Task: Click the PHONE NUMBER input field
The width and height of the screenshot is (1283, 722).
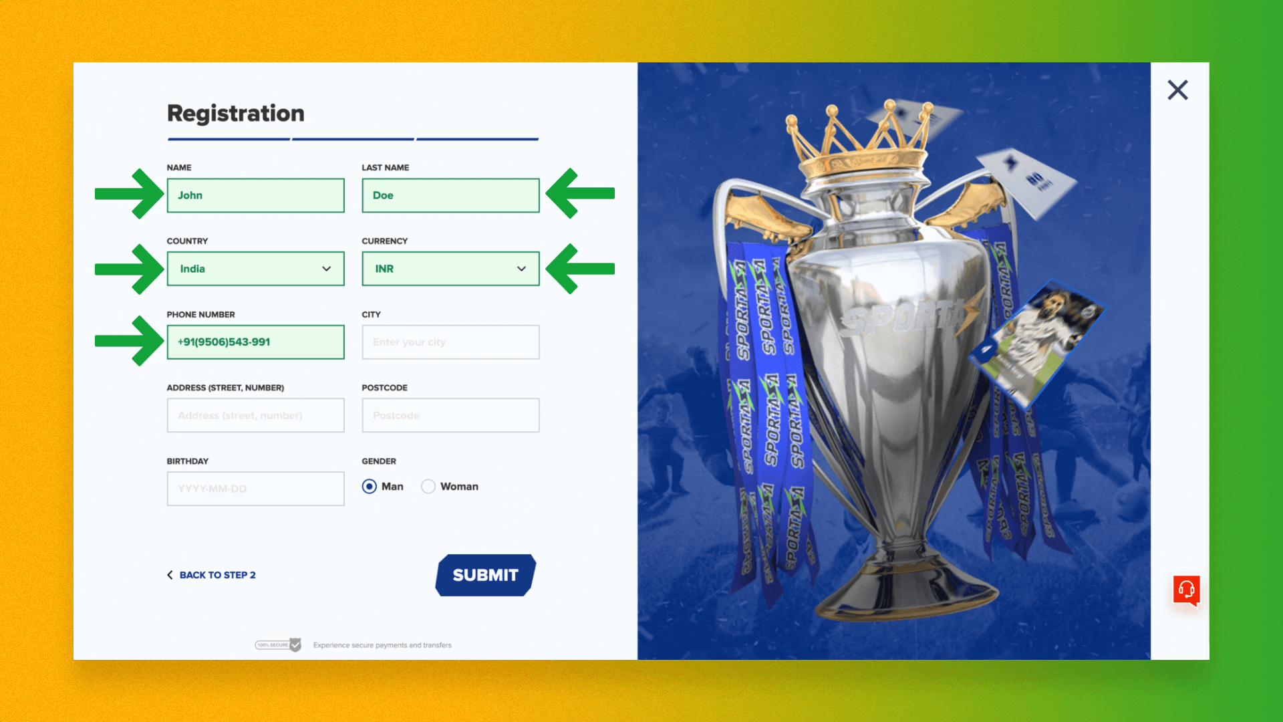Action: 255,342
